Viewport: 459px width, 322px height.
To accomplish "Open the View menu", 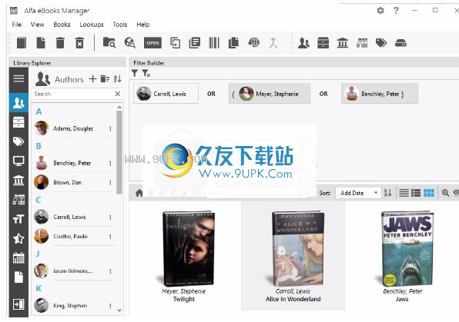I will pyautogui.click(x=37, y=25).
